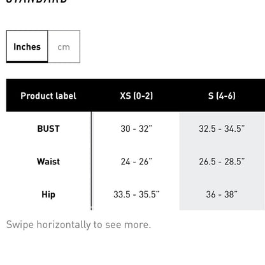Click the word Swipe in the hint
Viewport: 265px width, 265px height.
click(x=20, y=225)
